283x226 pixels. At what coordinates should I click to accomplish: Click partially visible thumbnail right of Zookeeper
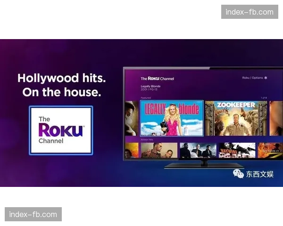[276, 118]
